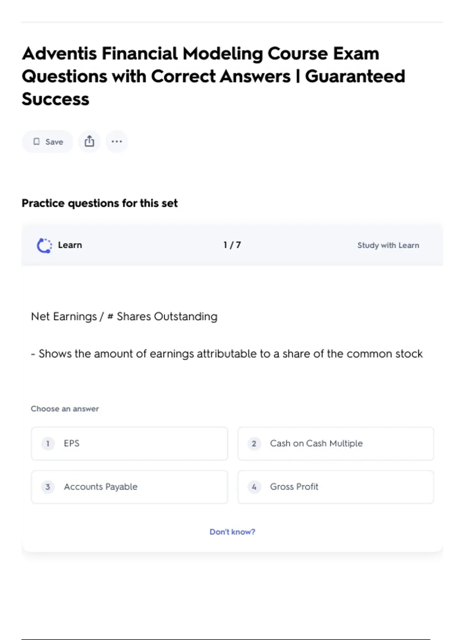This screenshot has height=640, width=452.
Task: Choose Cash on Cash Multiple answer
Action: pyautogui.click(x=335, y=443)
